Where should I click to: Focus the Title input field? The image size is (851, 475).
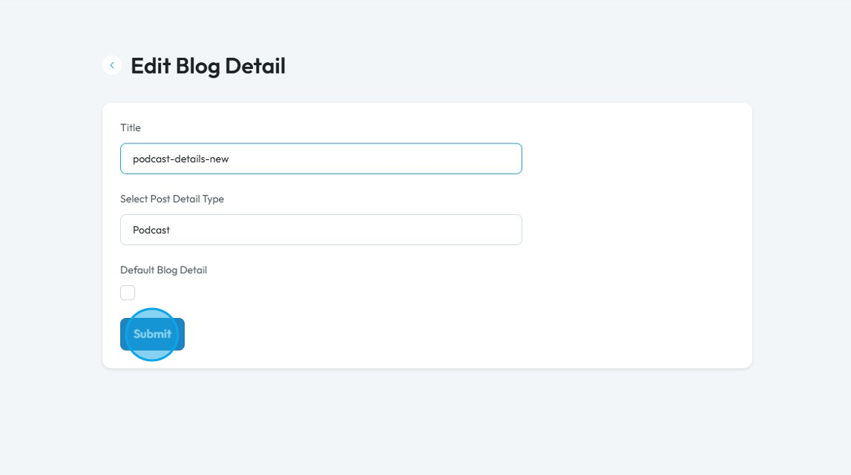click(x=321, y=159)
